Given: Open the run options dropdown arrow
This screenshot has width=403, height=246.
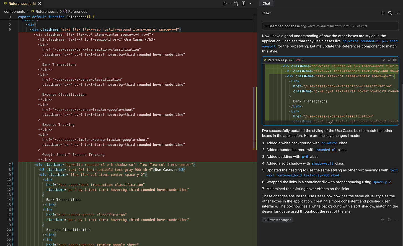Looking at the screenshot, I should click(x=229, y=4).
